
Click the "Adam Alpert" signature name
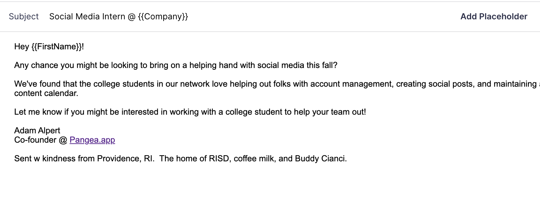point(37,131)
